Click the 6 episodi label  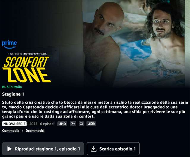point(47,124)
